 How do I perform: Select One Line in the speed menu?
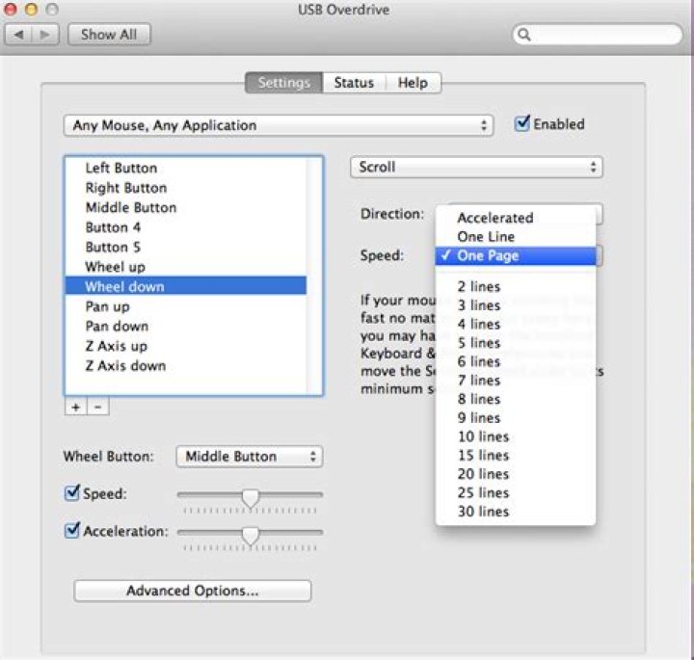coord(516,237)
